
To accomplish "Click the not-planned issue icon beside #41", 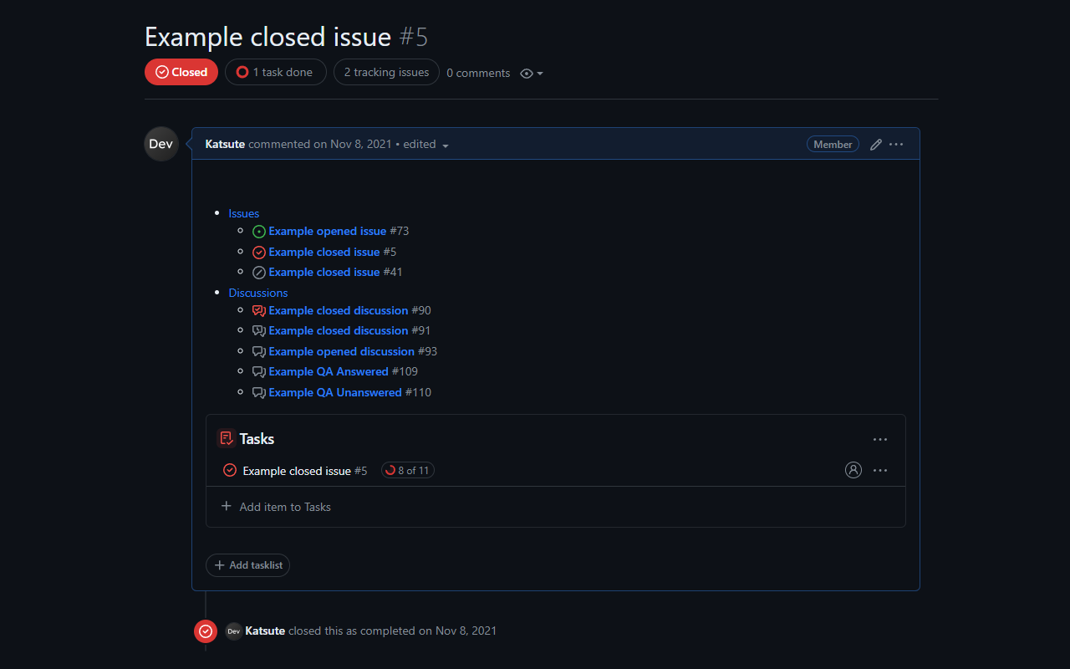I will click(258, 272).
